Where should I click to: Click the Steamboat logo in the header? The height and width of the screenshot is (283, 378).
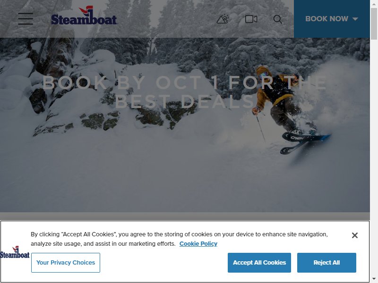click(84, 16)
